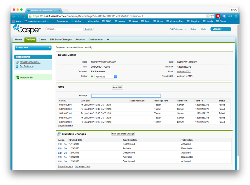Open the SFDC bookmarks folder

pyautogui.click(x=107, y=21)
